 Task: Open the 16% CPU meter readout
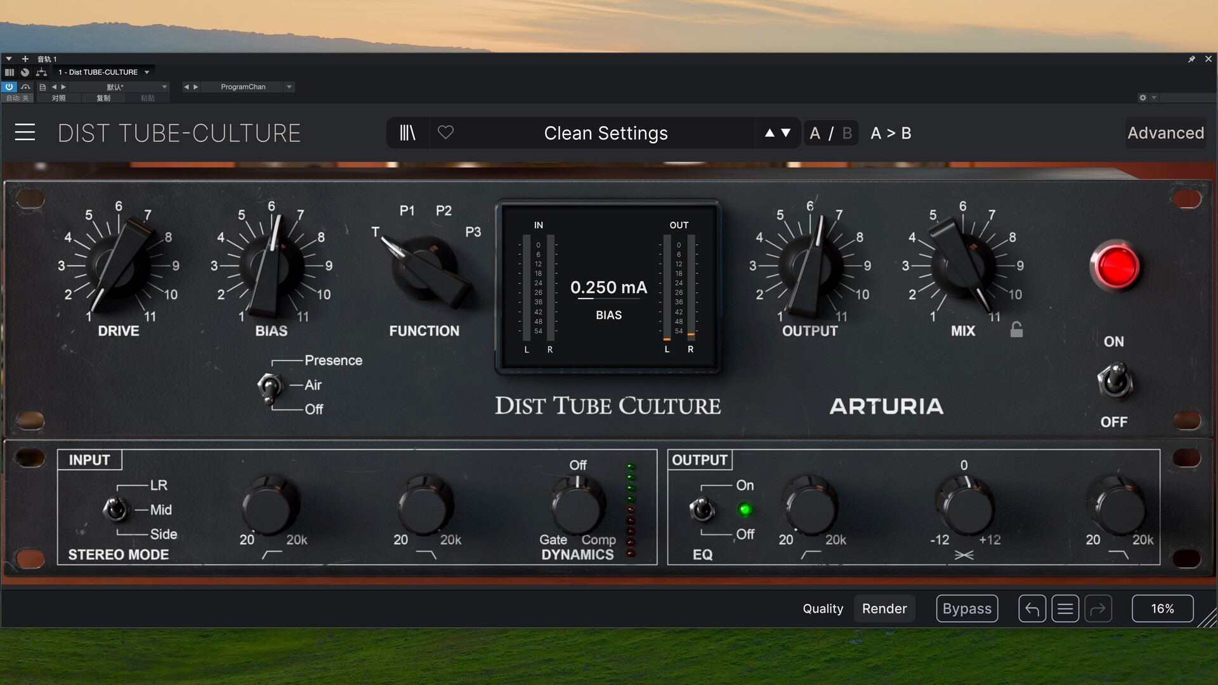pyautogui.click(x=1162, y=609)
